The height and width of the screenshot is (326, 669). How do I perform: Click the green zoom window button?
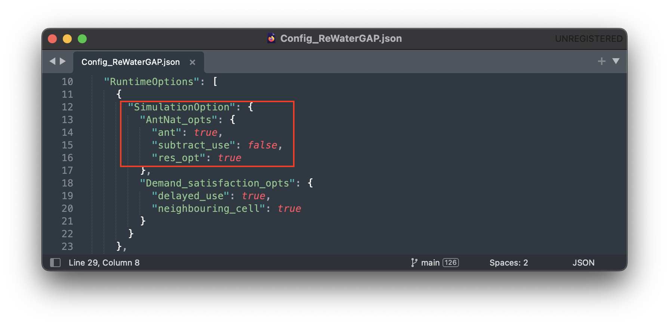(82, 39)
